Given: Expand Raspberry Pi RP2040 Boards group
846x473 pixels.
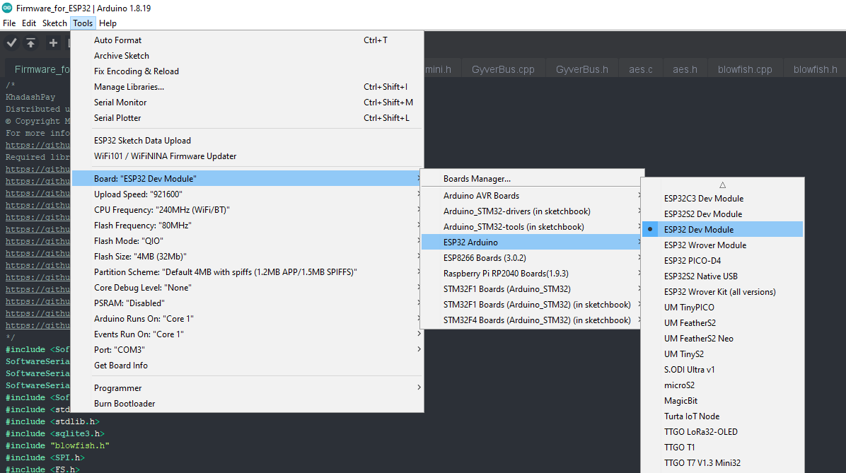Looking at the screenshot, I should coord(531,274).
